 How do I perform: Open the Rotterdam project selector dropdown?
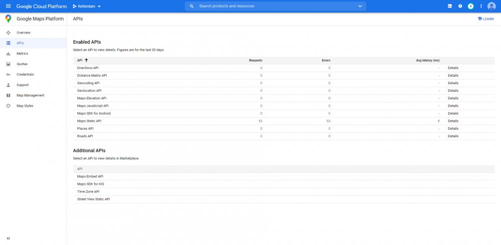coord(87,6)
